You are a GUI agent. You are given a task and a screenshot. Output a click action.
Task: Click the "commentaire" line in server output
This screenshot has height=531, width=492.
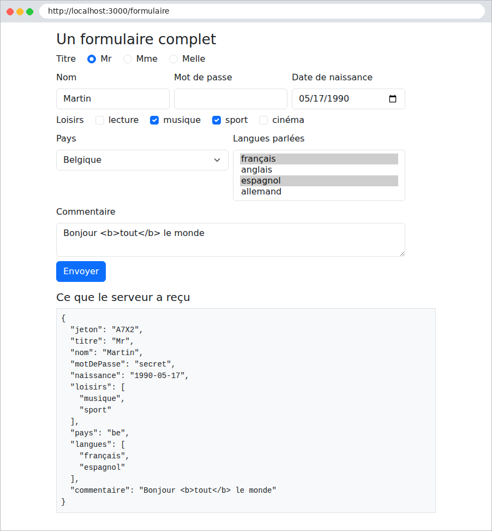coord(173,490)
